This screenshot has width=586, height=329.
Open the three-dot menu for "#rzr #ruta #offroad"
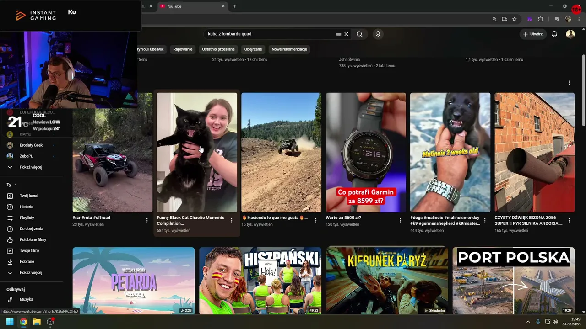pyautogui.click(x=147, y=220)
